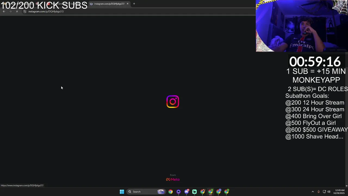348x196 pixels.
Task: Open network status tray icon
Action: click(x=324, y=192)
